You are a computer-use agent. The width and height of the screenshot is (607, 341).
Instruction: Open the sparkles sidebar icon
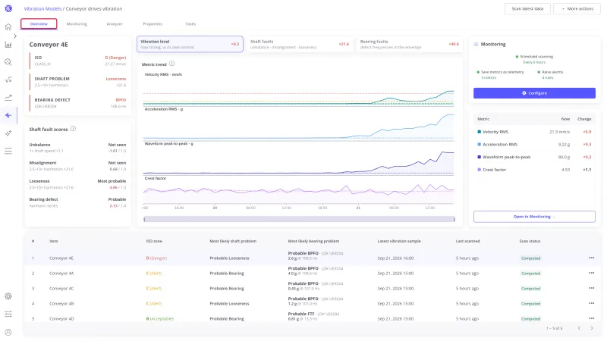(x=8, y=133)
